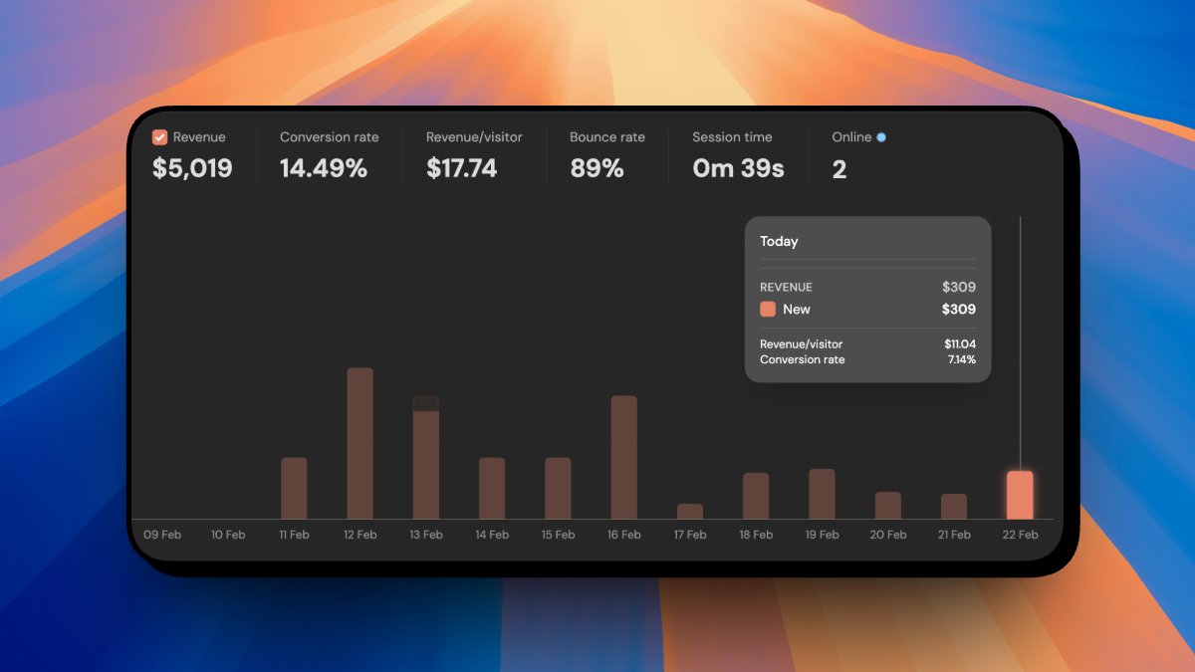Image resolution: width=1195 pixels, height=672 pixels.
Task: Select the orange New swatch in tooltip
Action: pyautogui.click(x=768, y=310)
